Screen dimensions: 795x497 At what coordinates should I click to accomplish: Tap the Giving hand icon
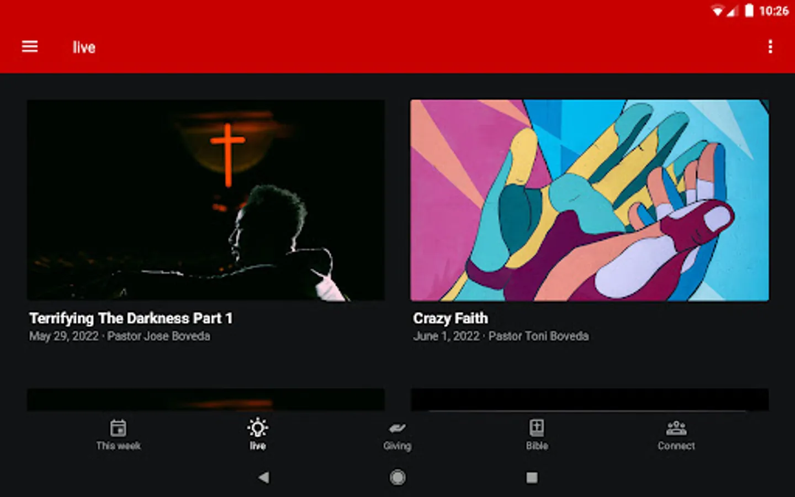click(x=397, y=429)
